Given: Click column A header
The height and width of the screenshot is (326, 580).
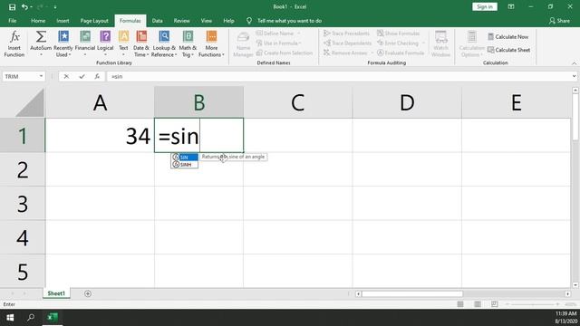Looking at the screenshot, I should point(100,102).
